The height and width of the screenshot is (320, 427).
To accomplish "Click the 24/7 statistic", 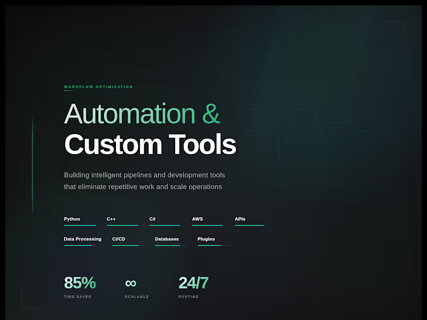I will click(x=194, y=283).
